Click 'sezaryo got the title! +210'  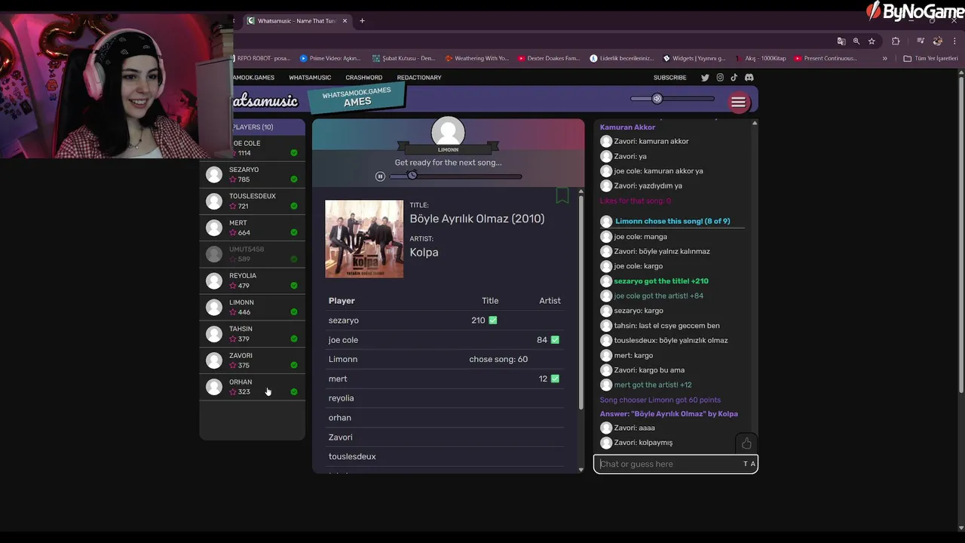point(661,281)
